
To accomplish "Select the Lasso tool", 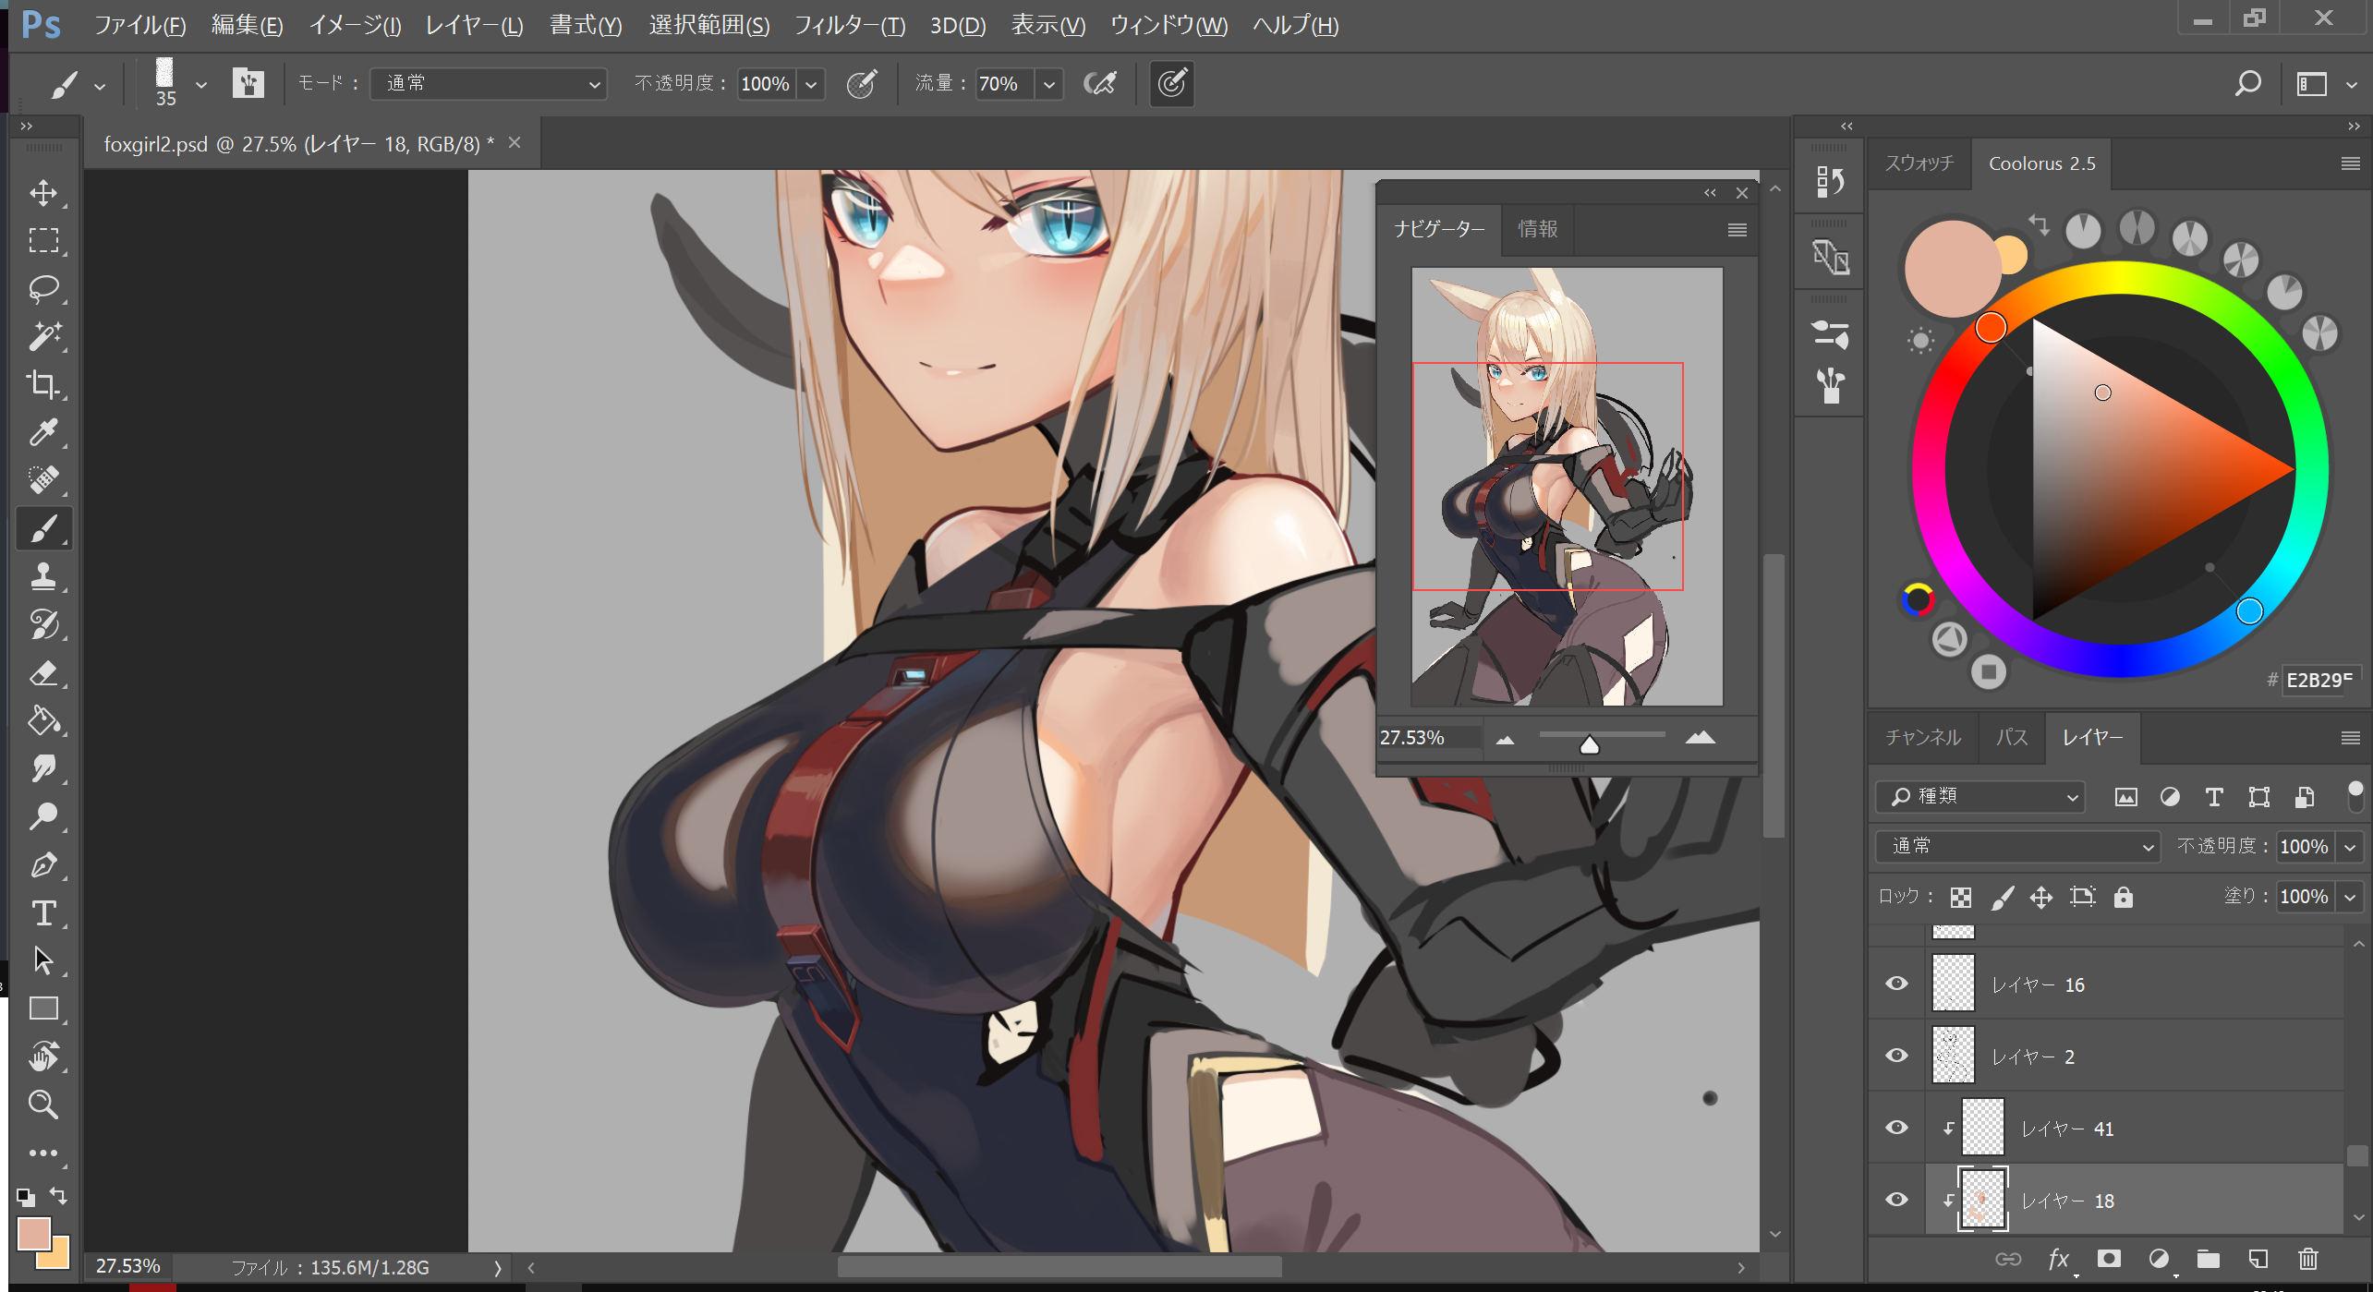I will pyautogui.click(x=43, y=289).
